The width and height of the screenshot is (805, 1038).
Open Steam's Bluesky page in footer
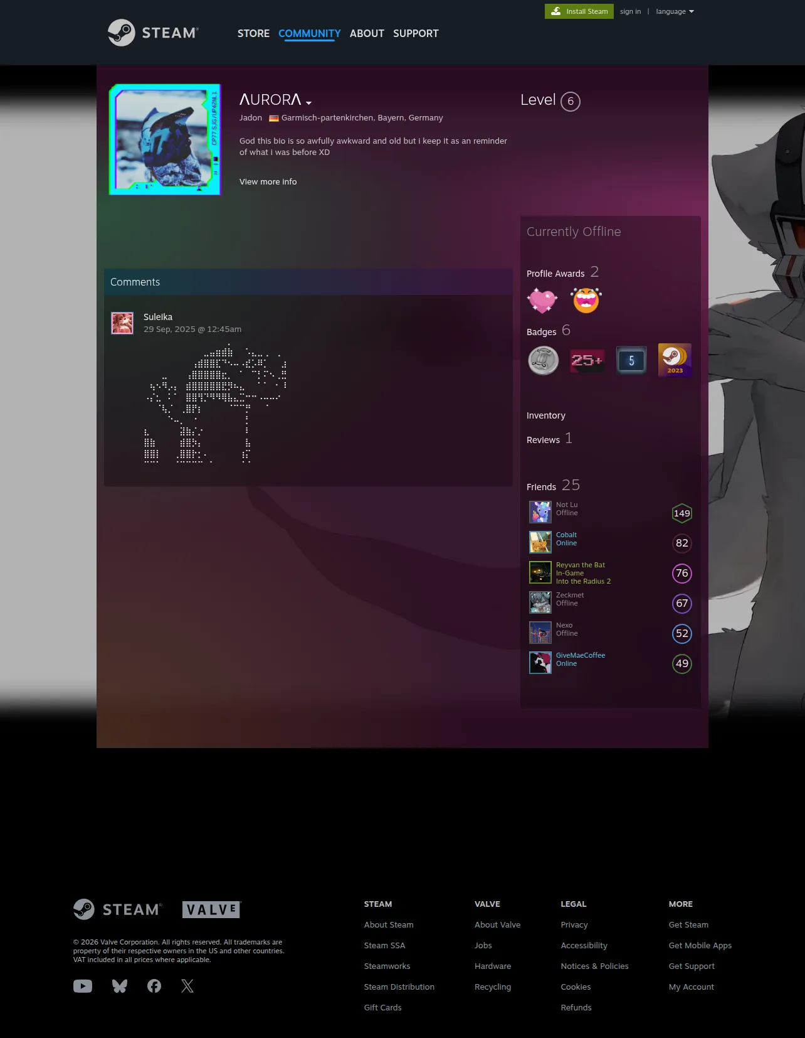tap(120, 986)
